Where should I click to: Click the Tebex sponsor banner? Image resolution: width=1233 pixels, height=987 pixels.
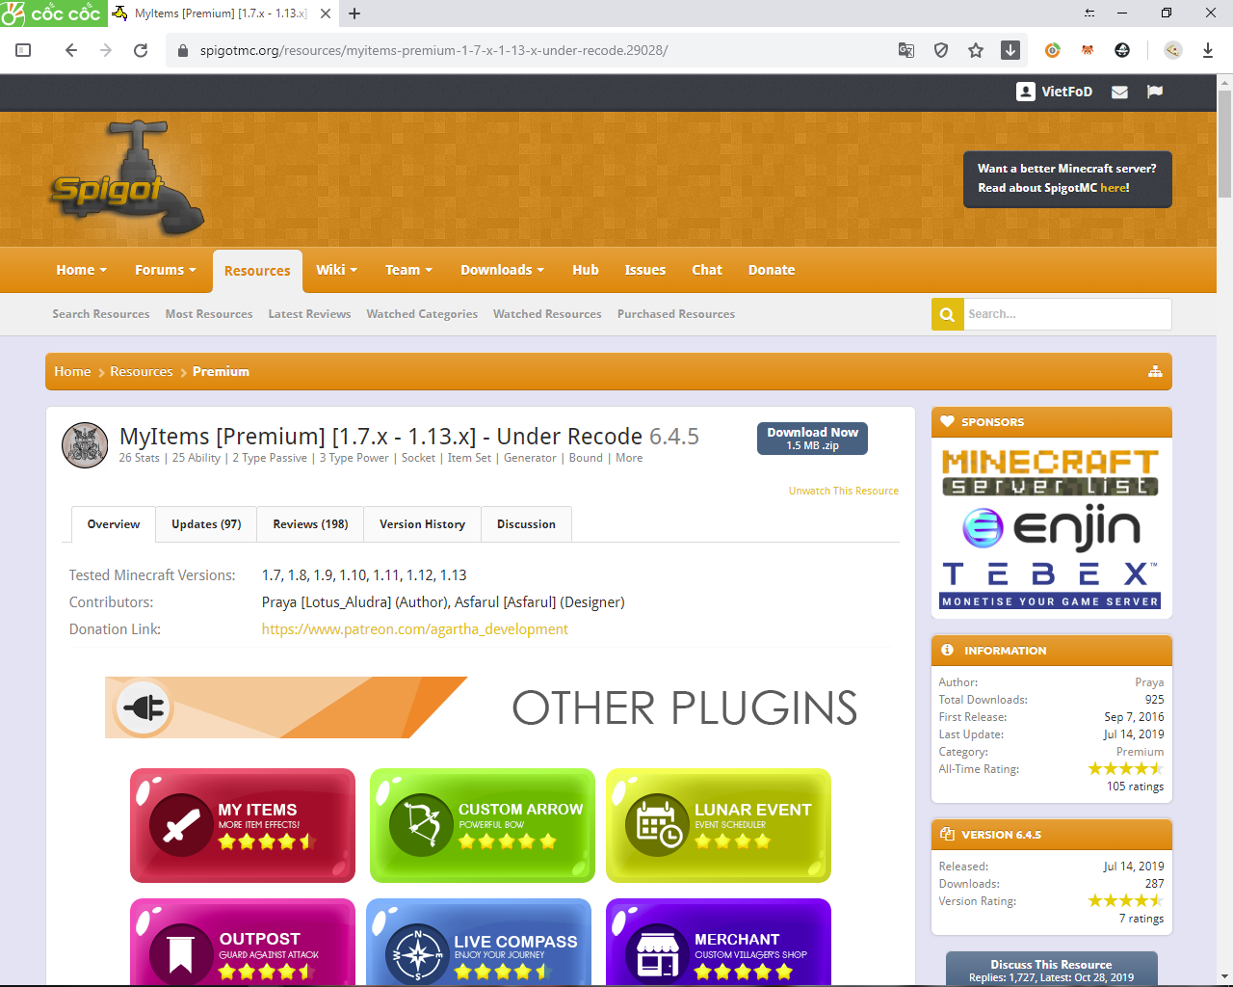tap(1051, 584)
